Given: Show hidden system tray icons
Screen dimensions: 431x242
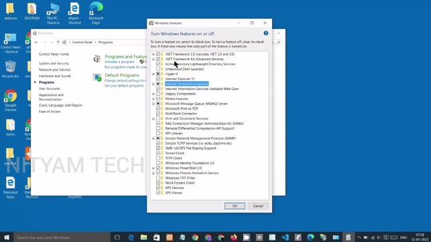Looking at the screenshot, I should (x=359, y=237).
